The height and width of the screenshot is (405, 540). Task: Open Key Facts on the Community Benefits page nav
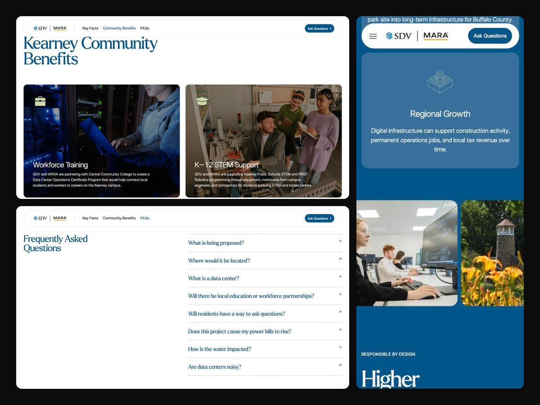tap(90, 28)
